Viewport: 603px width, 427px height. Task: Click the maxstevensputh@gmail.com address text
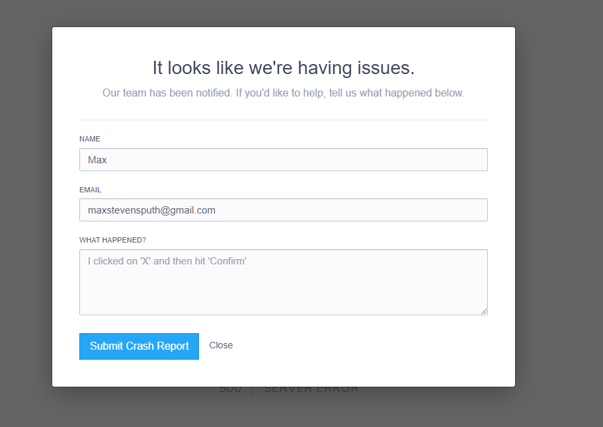pyautogui.click(x=151, y=210)
